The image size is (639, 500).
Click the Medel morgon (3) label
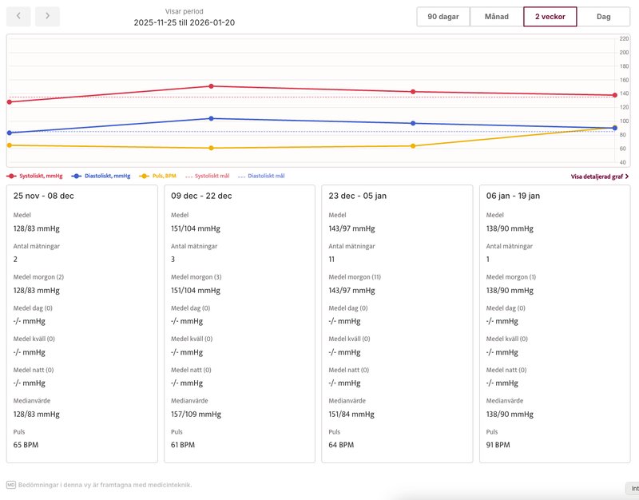point(196,277)
